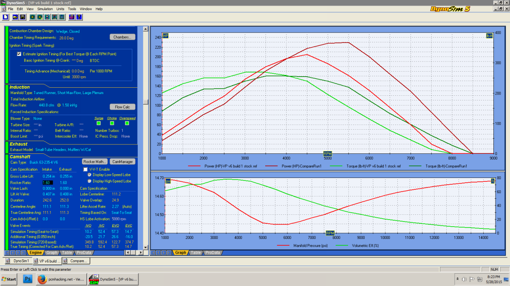This screenshot has height=286, width=510.
Task: Click the lb-ft axis label box on graph
Action: pyautogui.click(x=489, y=36)
